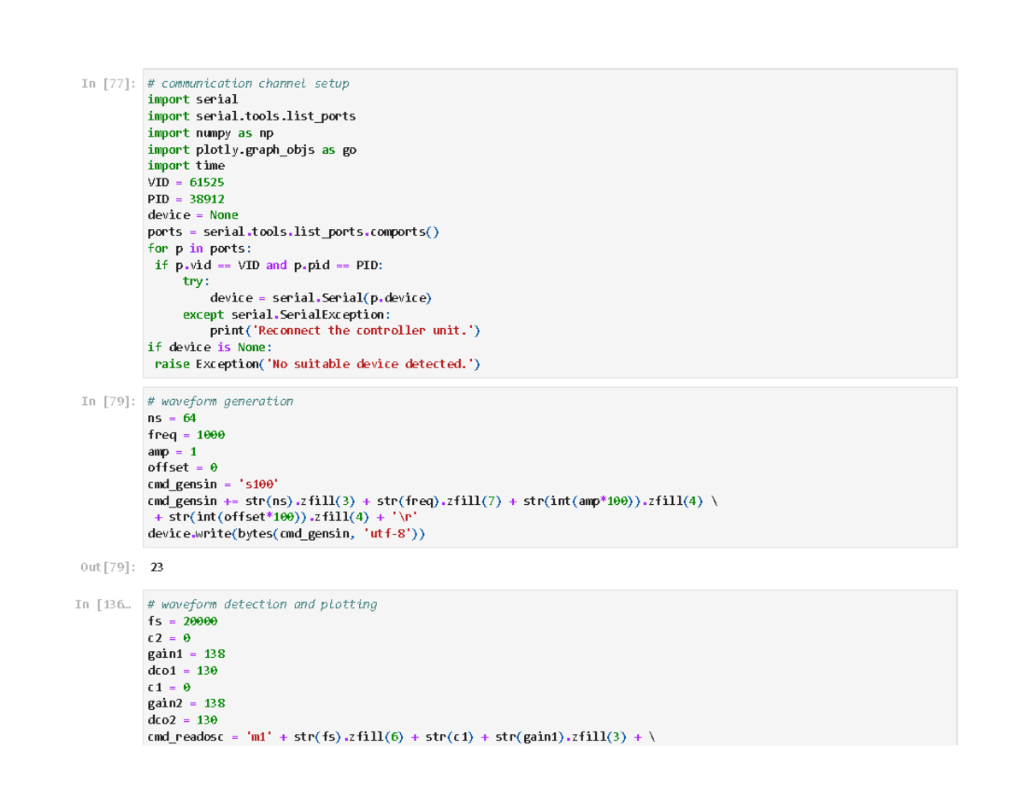Place cursor on the freq = 1000 line

186,435
